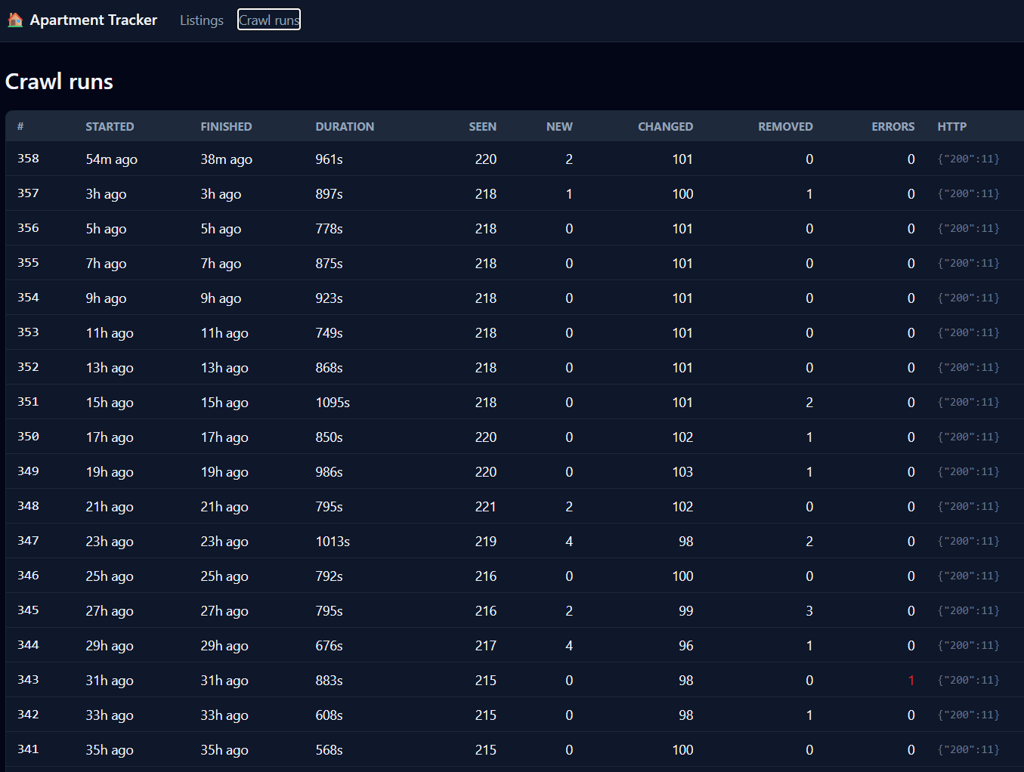Click the 961s duration value
The height and width of the screenshot is (772, 1024).
[329, 159]
